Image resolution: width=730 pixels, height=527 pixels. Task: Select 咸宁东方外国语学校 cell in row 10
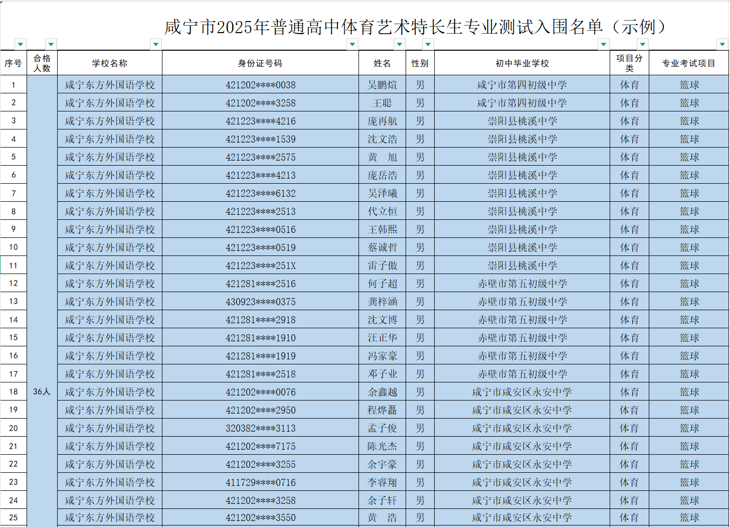click(110, 247)
